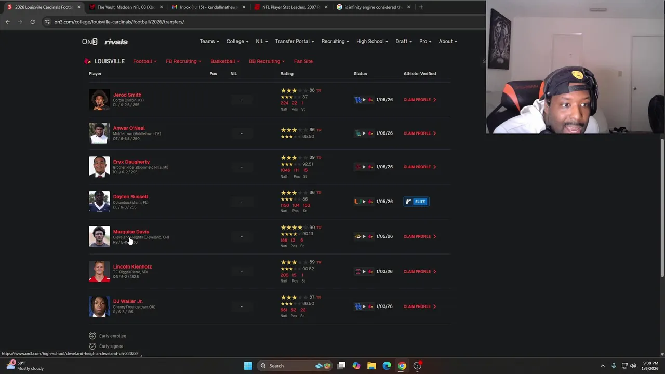Click Claim Profile for Lincoln Kienholz
665x374 pixels.
(x=420, y=272)
